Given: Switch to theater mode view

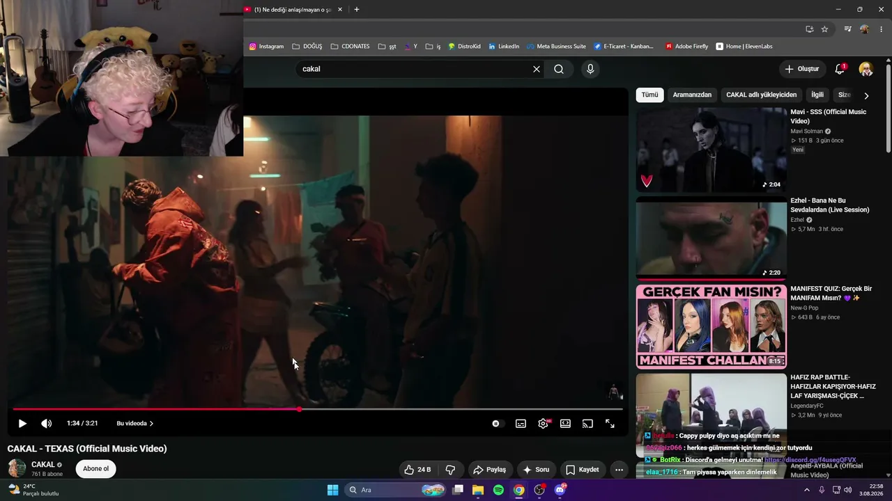Looking at the screenshot, I should tap(565, 423).
